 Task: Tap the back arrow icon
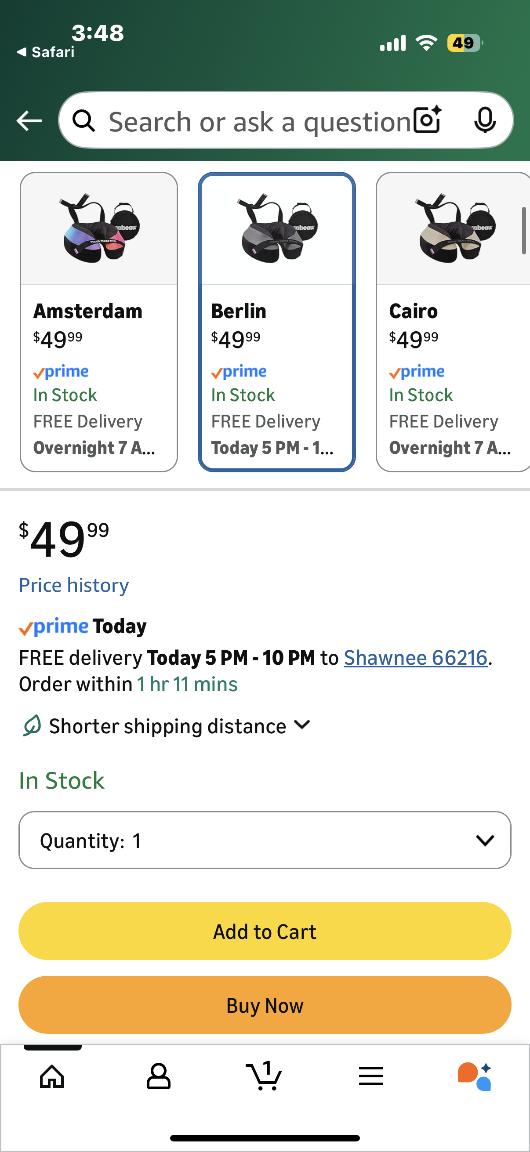click(x=29, y=121)
